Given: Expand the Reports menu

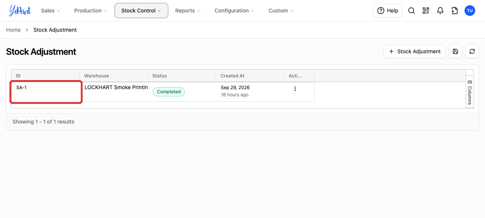Looking at the screenshot, I should (188, 11).
